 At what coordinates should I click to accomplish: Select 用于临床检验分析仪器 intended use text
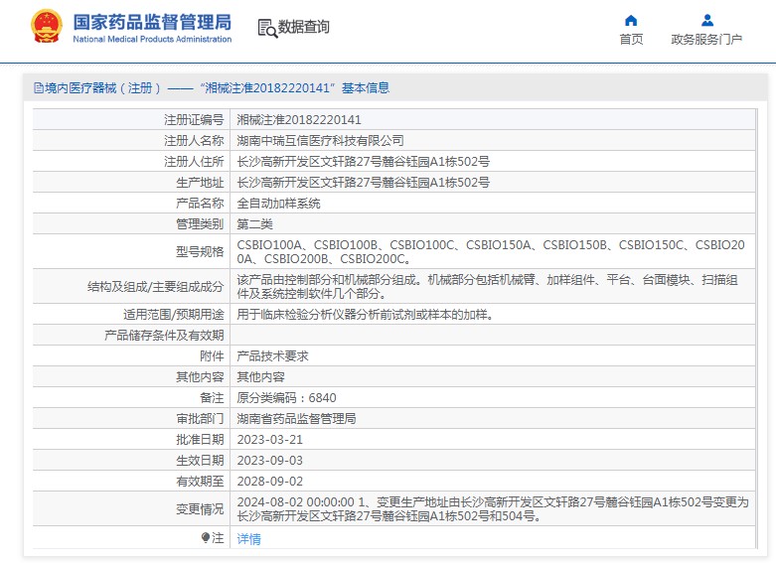[x=366, y=314]
